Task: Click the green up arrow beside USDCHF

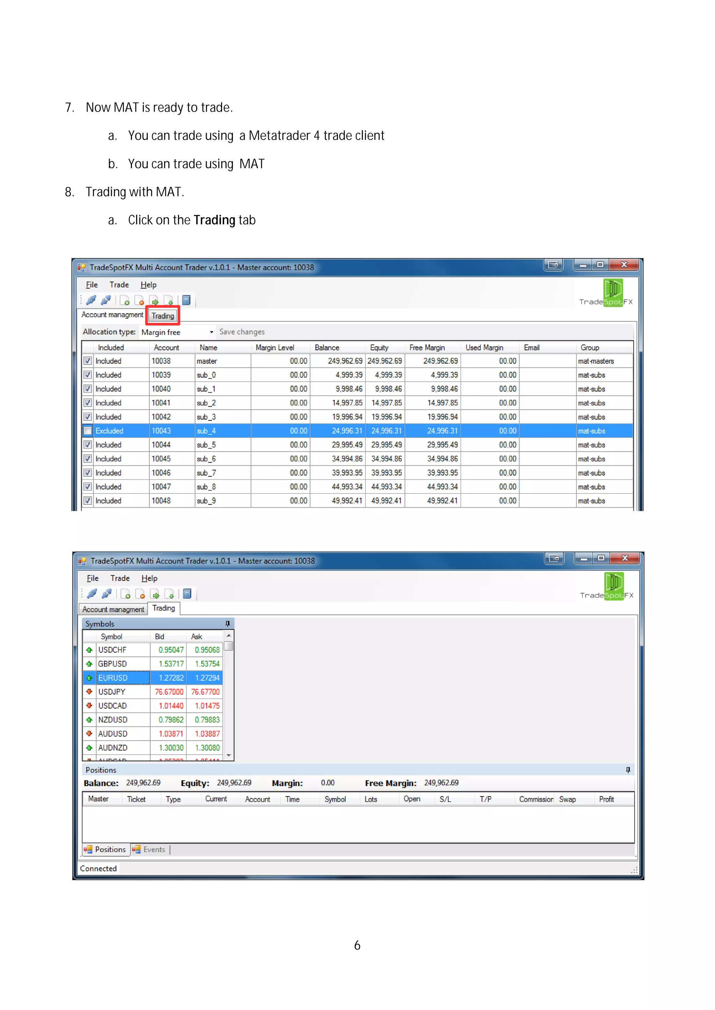Action: pyautogui.click(x=89, y=650)
